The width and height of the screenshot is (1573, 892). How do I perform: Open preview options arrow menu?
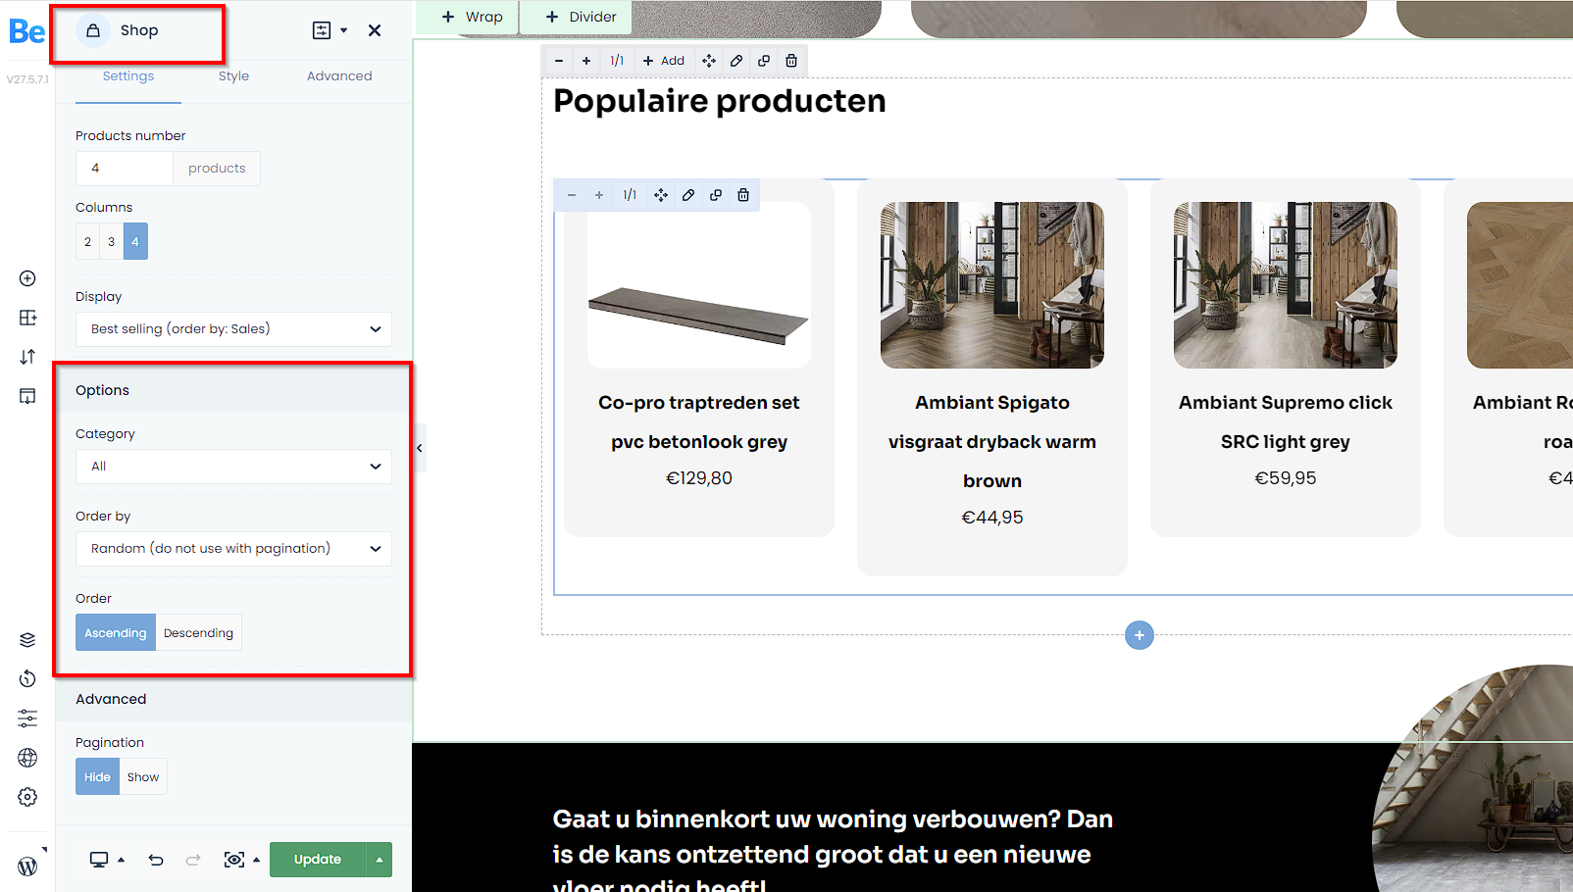click(x=257, y=860)
